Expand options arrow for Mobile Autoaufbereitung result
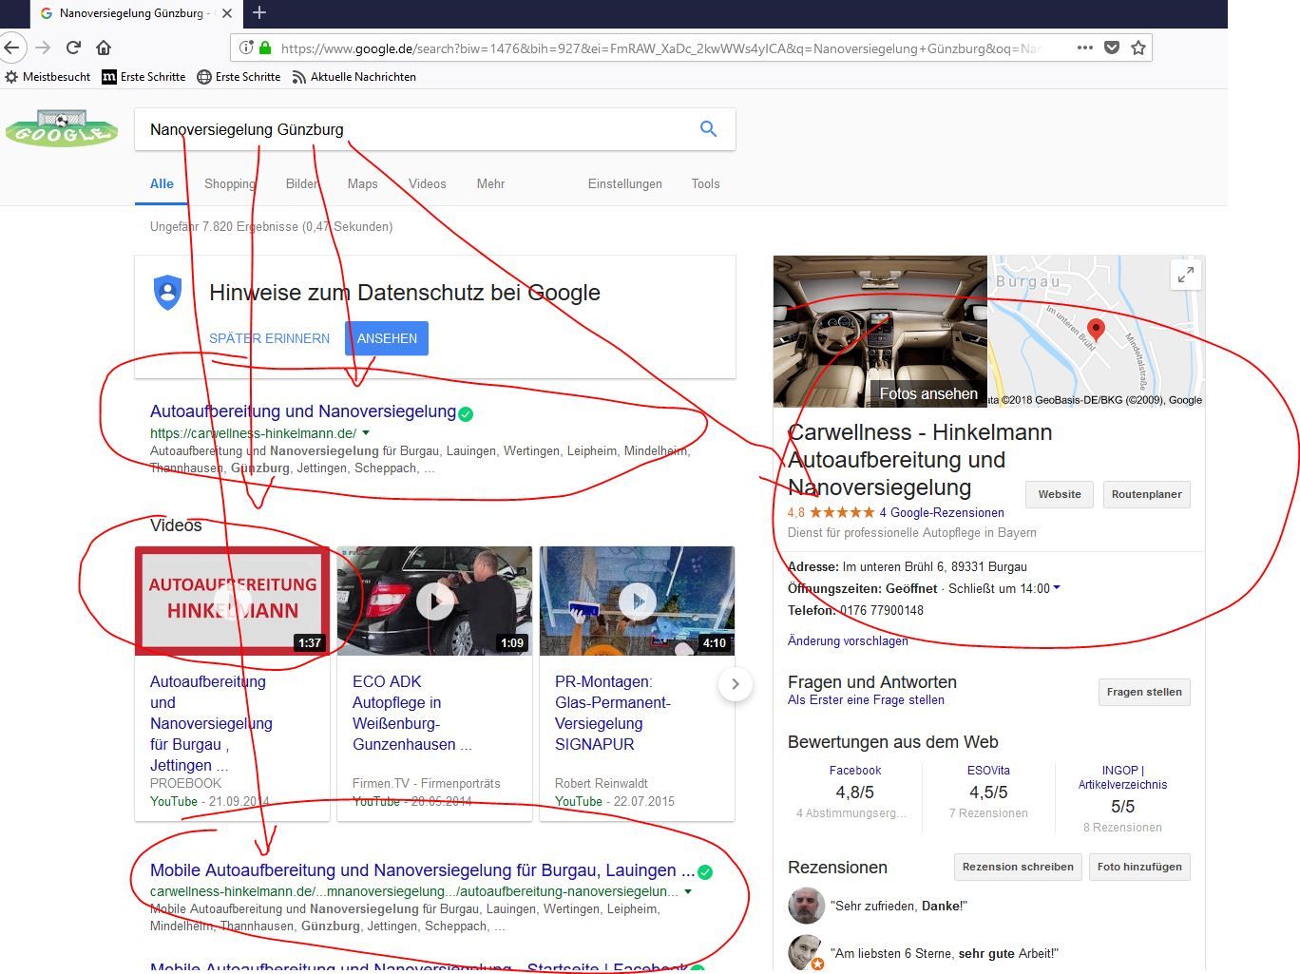This screenshot has height=974, width=1300. tap(688, 891)
